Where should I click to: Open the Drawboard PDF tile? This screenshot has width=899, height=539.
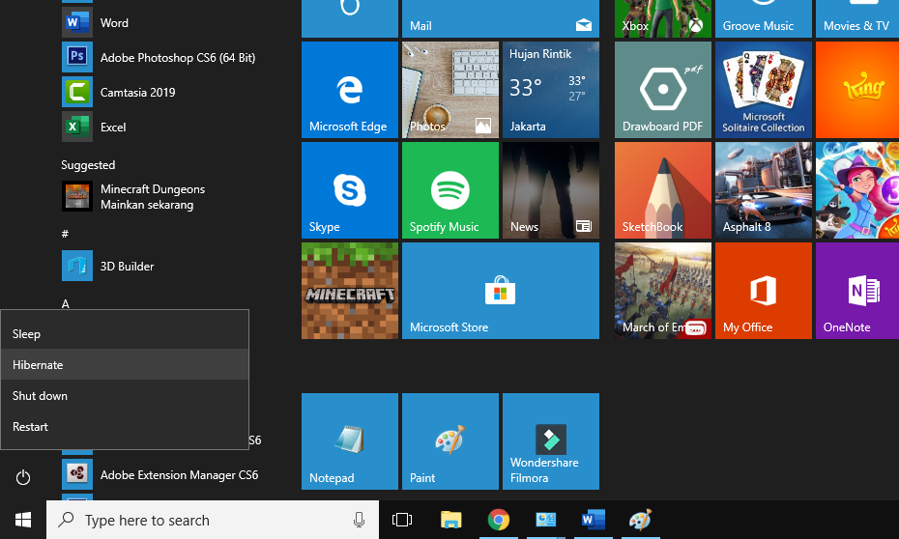point(663,90)
